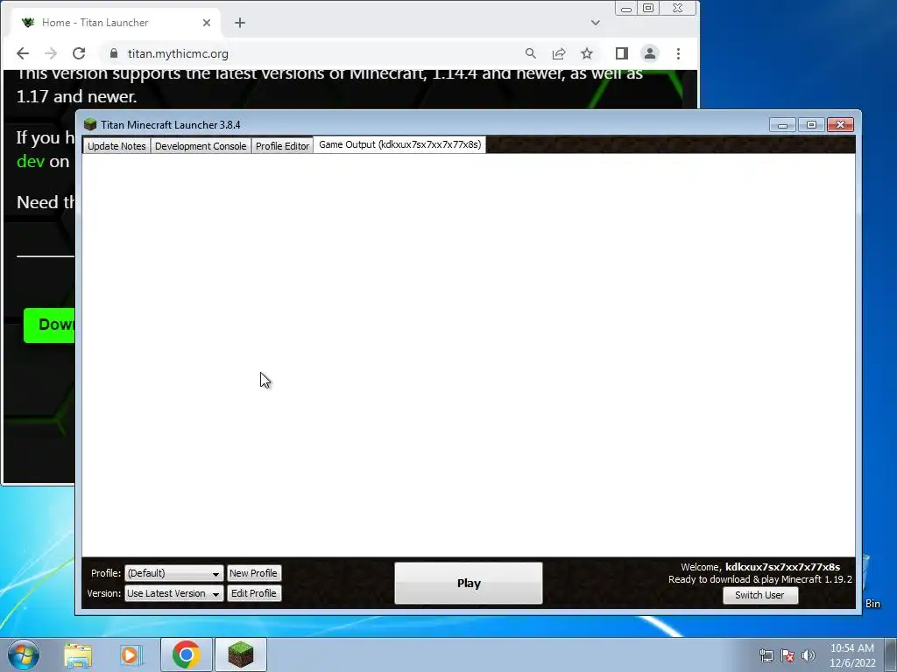Click the Switch User button
Image resolution: width=897 pixels, height=672 pixels.
(759, 595)
